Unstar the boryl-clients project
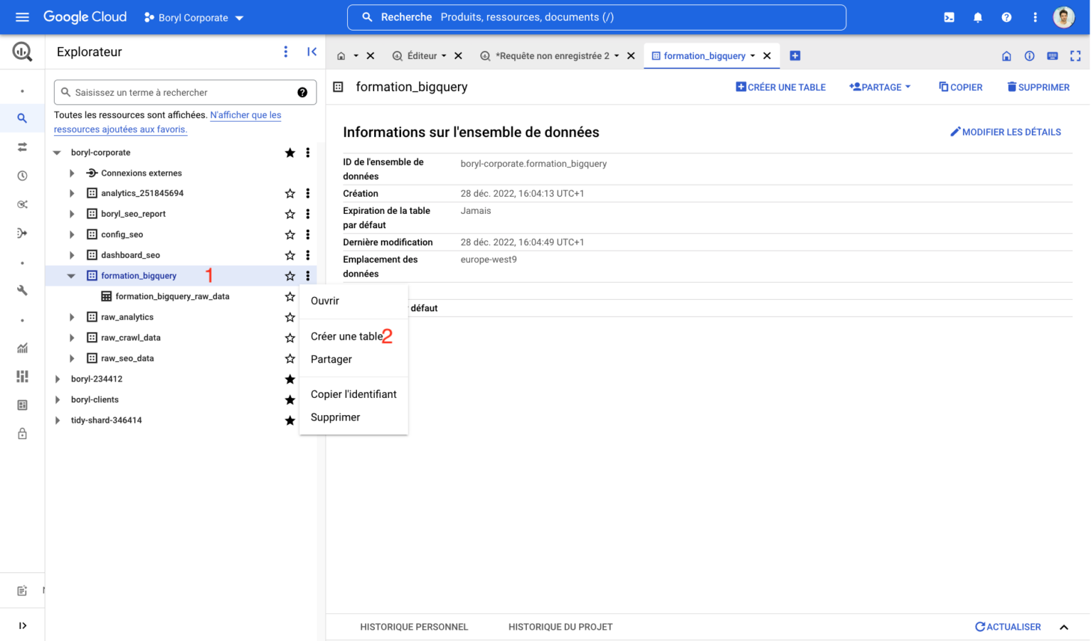 point(289,399)
